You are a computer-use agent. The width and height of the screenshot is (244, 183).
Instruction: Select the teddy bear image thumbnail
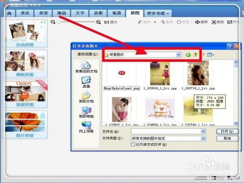[160, 109]
